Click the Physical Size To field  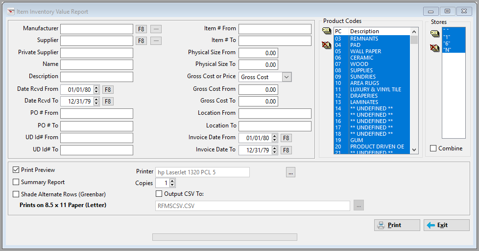259,65
